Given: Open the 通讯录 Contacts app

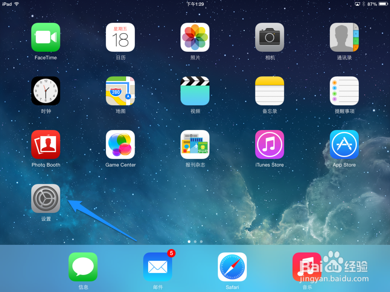Looking at the screenshot, I should pyautogui.click(x=344, y=37).
